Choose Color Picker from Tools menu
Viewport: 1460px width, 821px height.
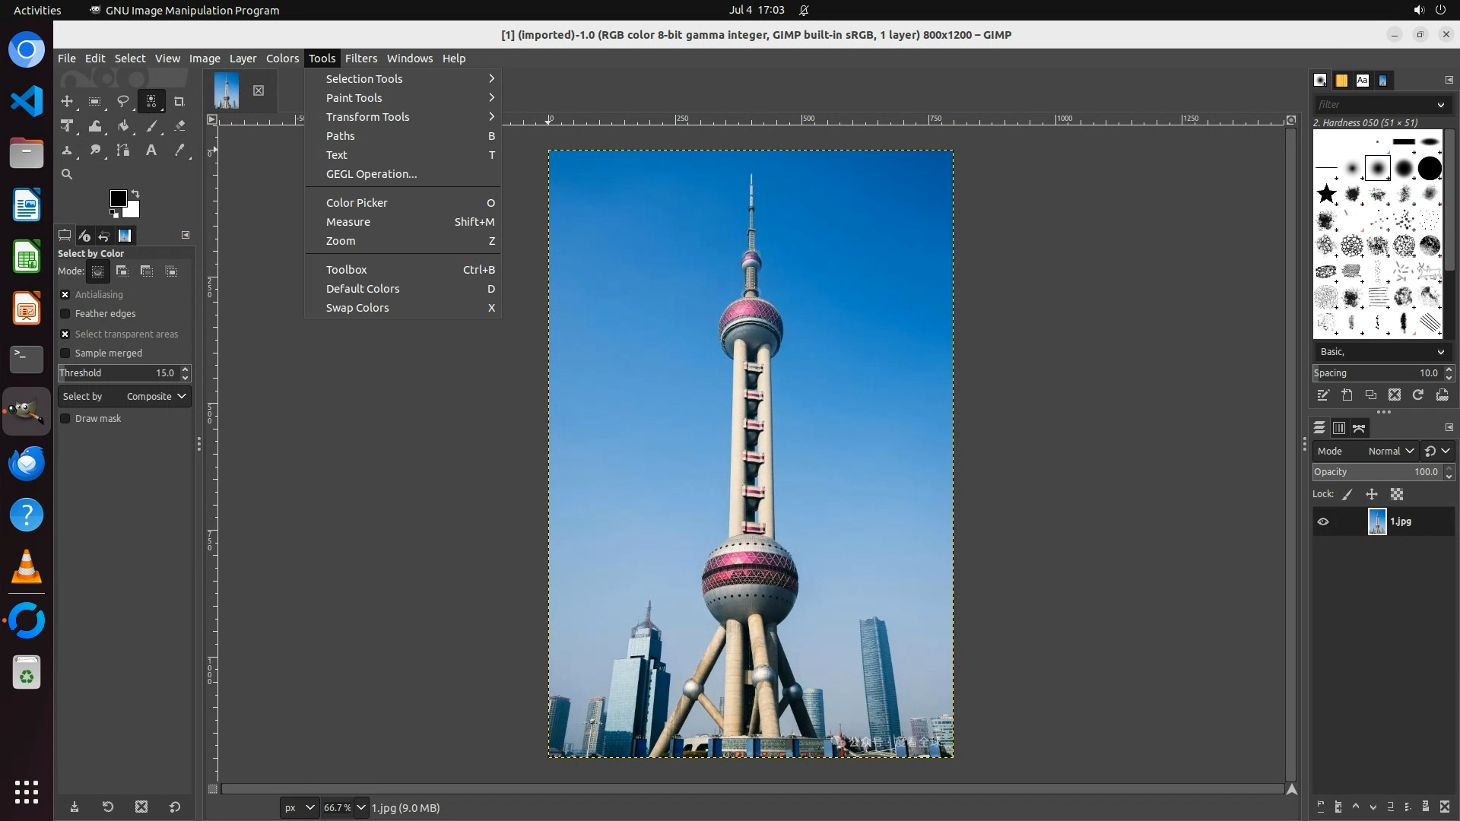click(357, 203)
